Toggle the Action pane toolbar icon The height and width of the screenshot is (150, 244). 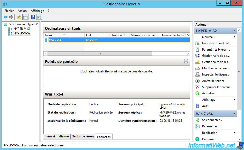click(x=39, y=17)
